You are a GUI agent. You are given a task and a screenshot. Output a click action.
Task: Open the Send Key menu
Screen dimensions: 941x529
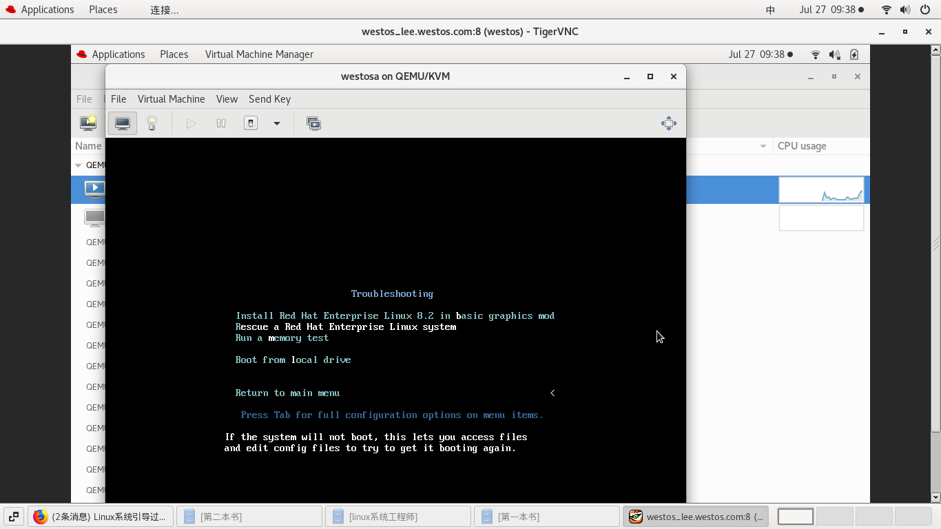(x=269, y=99)
